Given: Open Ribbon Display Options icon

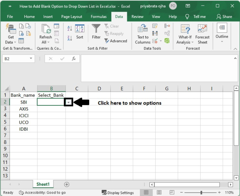Looking at the screenshot, I should pyautogui.click(x=188, y=6).
